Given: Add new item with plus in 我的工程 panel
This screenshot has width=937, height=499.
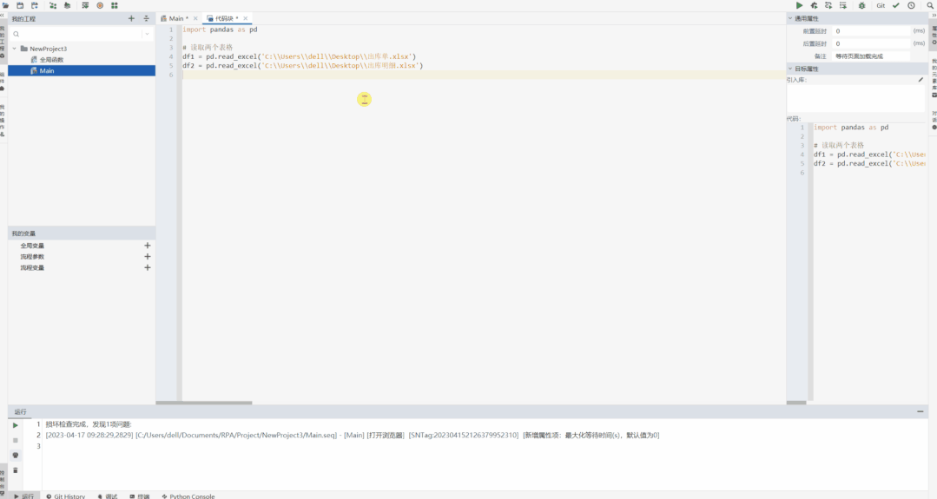Looking at the screenshot, I should 131,18.
